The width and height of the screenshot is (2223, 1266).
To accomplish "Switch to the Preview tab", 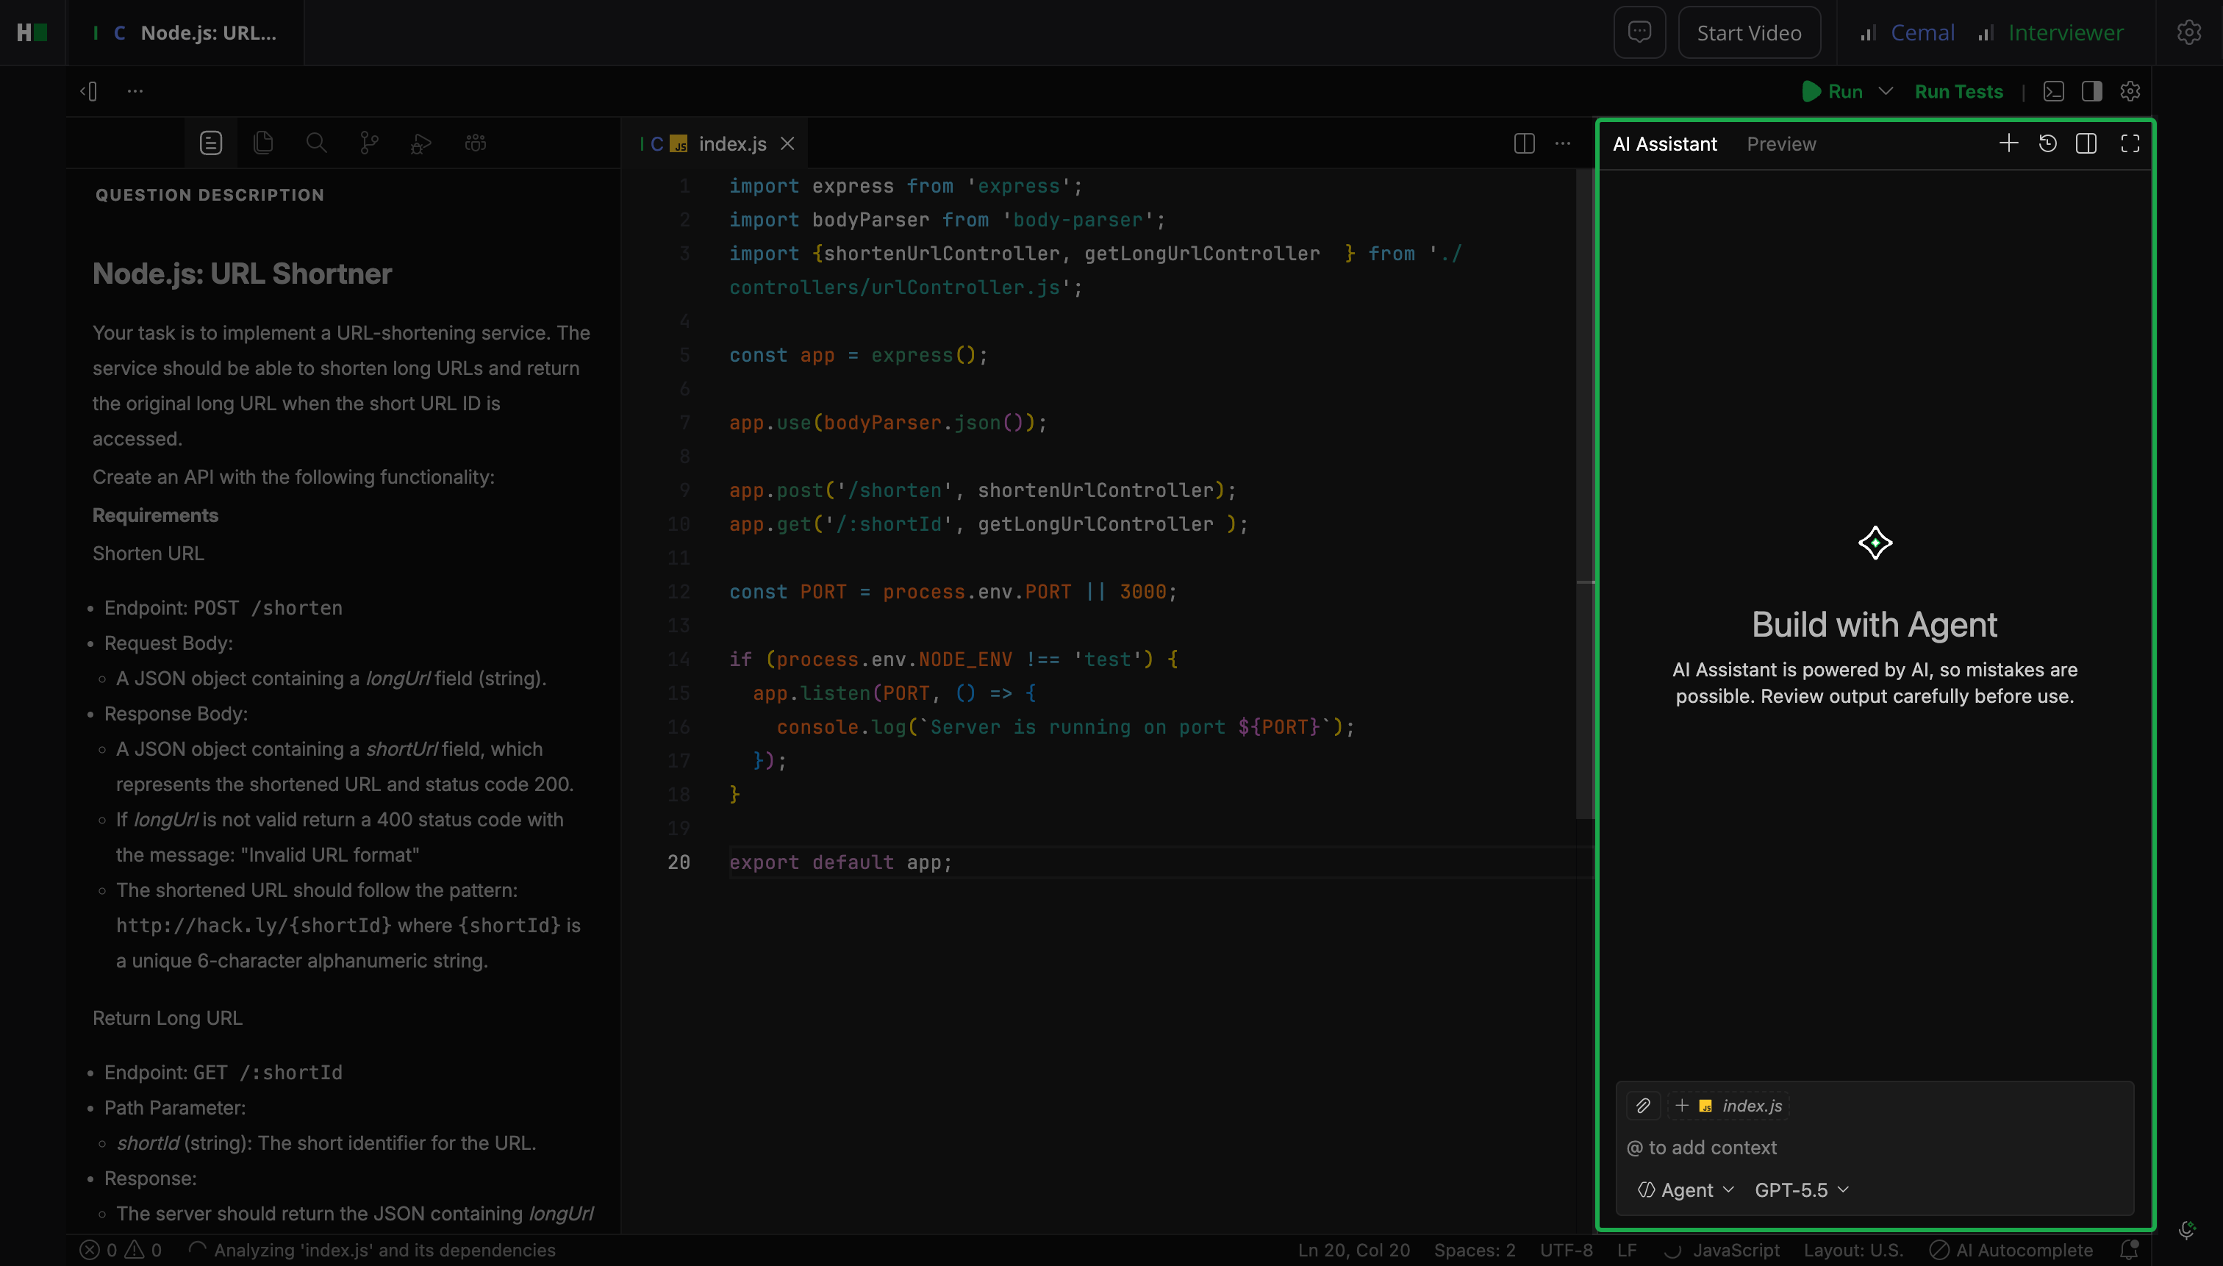I will click(x=1781, y=144).
